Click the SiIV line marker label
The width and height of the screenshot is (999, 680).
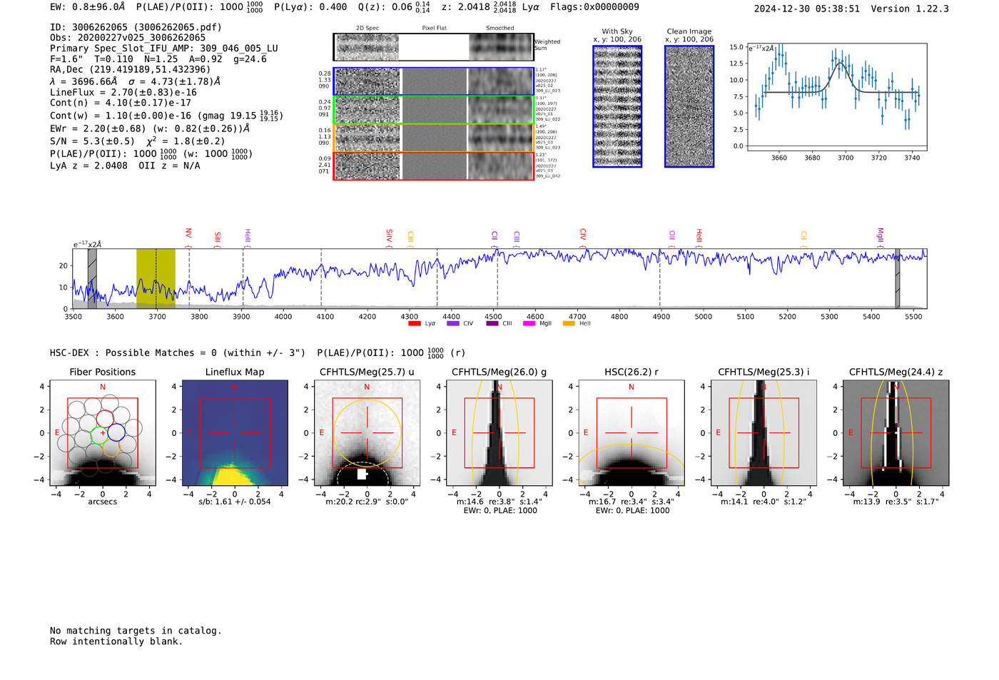[x=389, y=238]
